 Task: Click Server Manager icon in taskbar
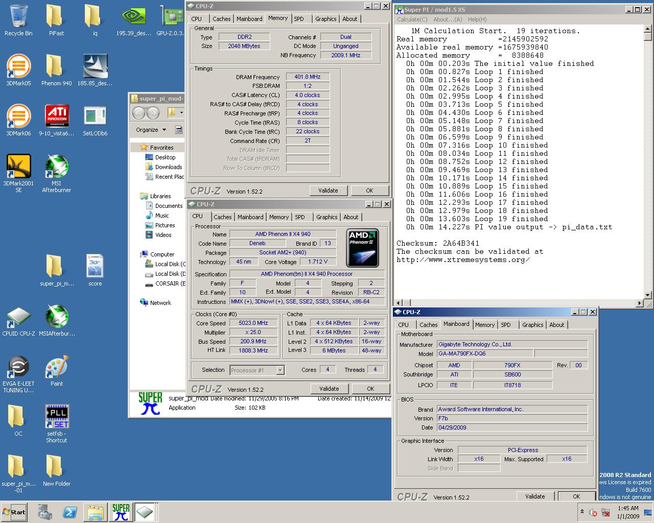coord(44,512)
